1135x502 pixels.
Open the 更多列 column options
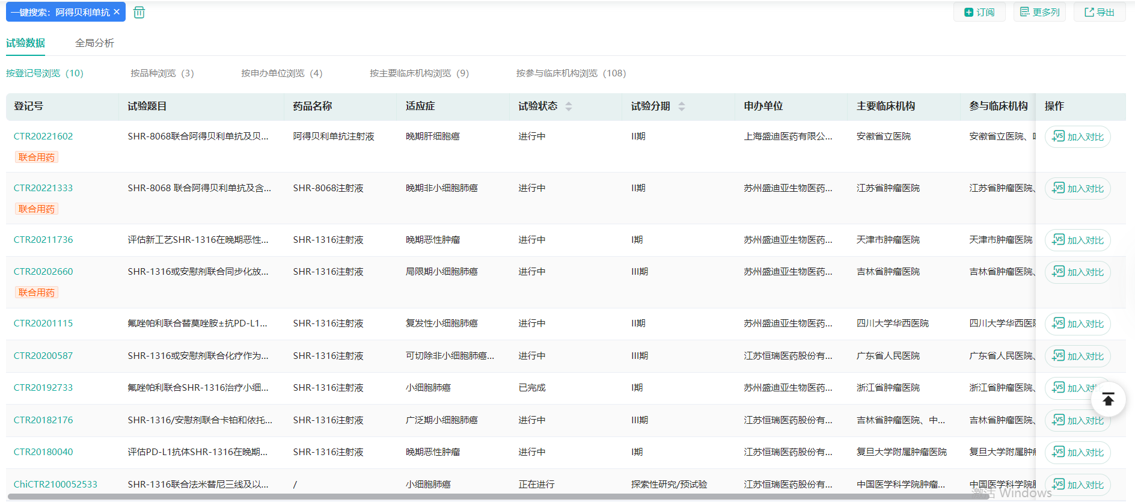(x=1039, y=12)
